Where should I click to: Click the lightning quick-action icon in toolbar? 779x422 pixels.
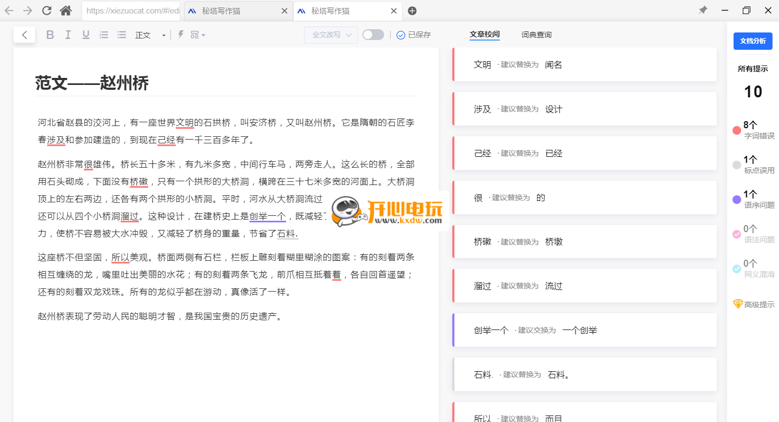pyautogui.click(x=180, y=34)
